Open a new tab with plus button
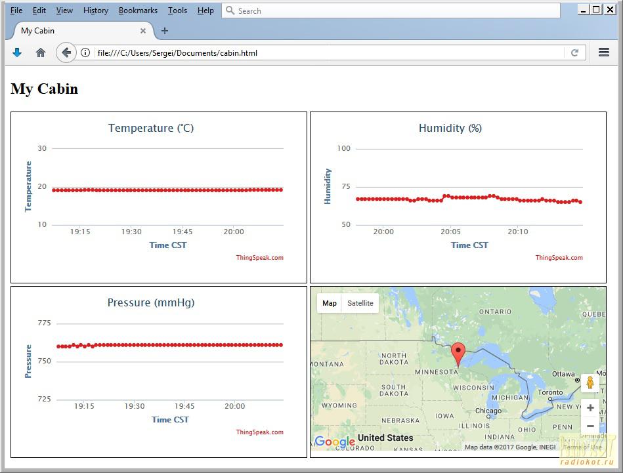 click(165, 31)
